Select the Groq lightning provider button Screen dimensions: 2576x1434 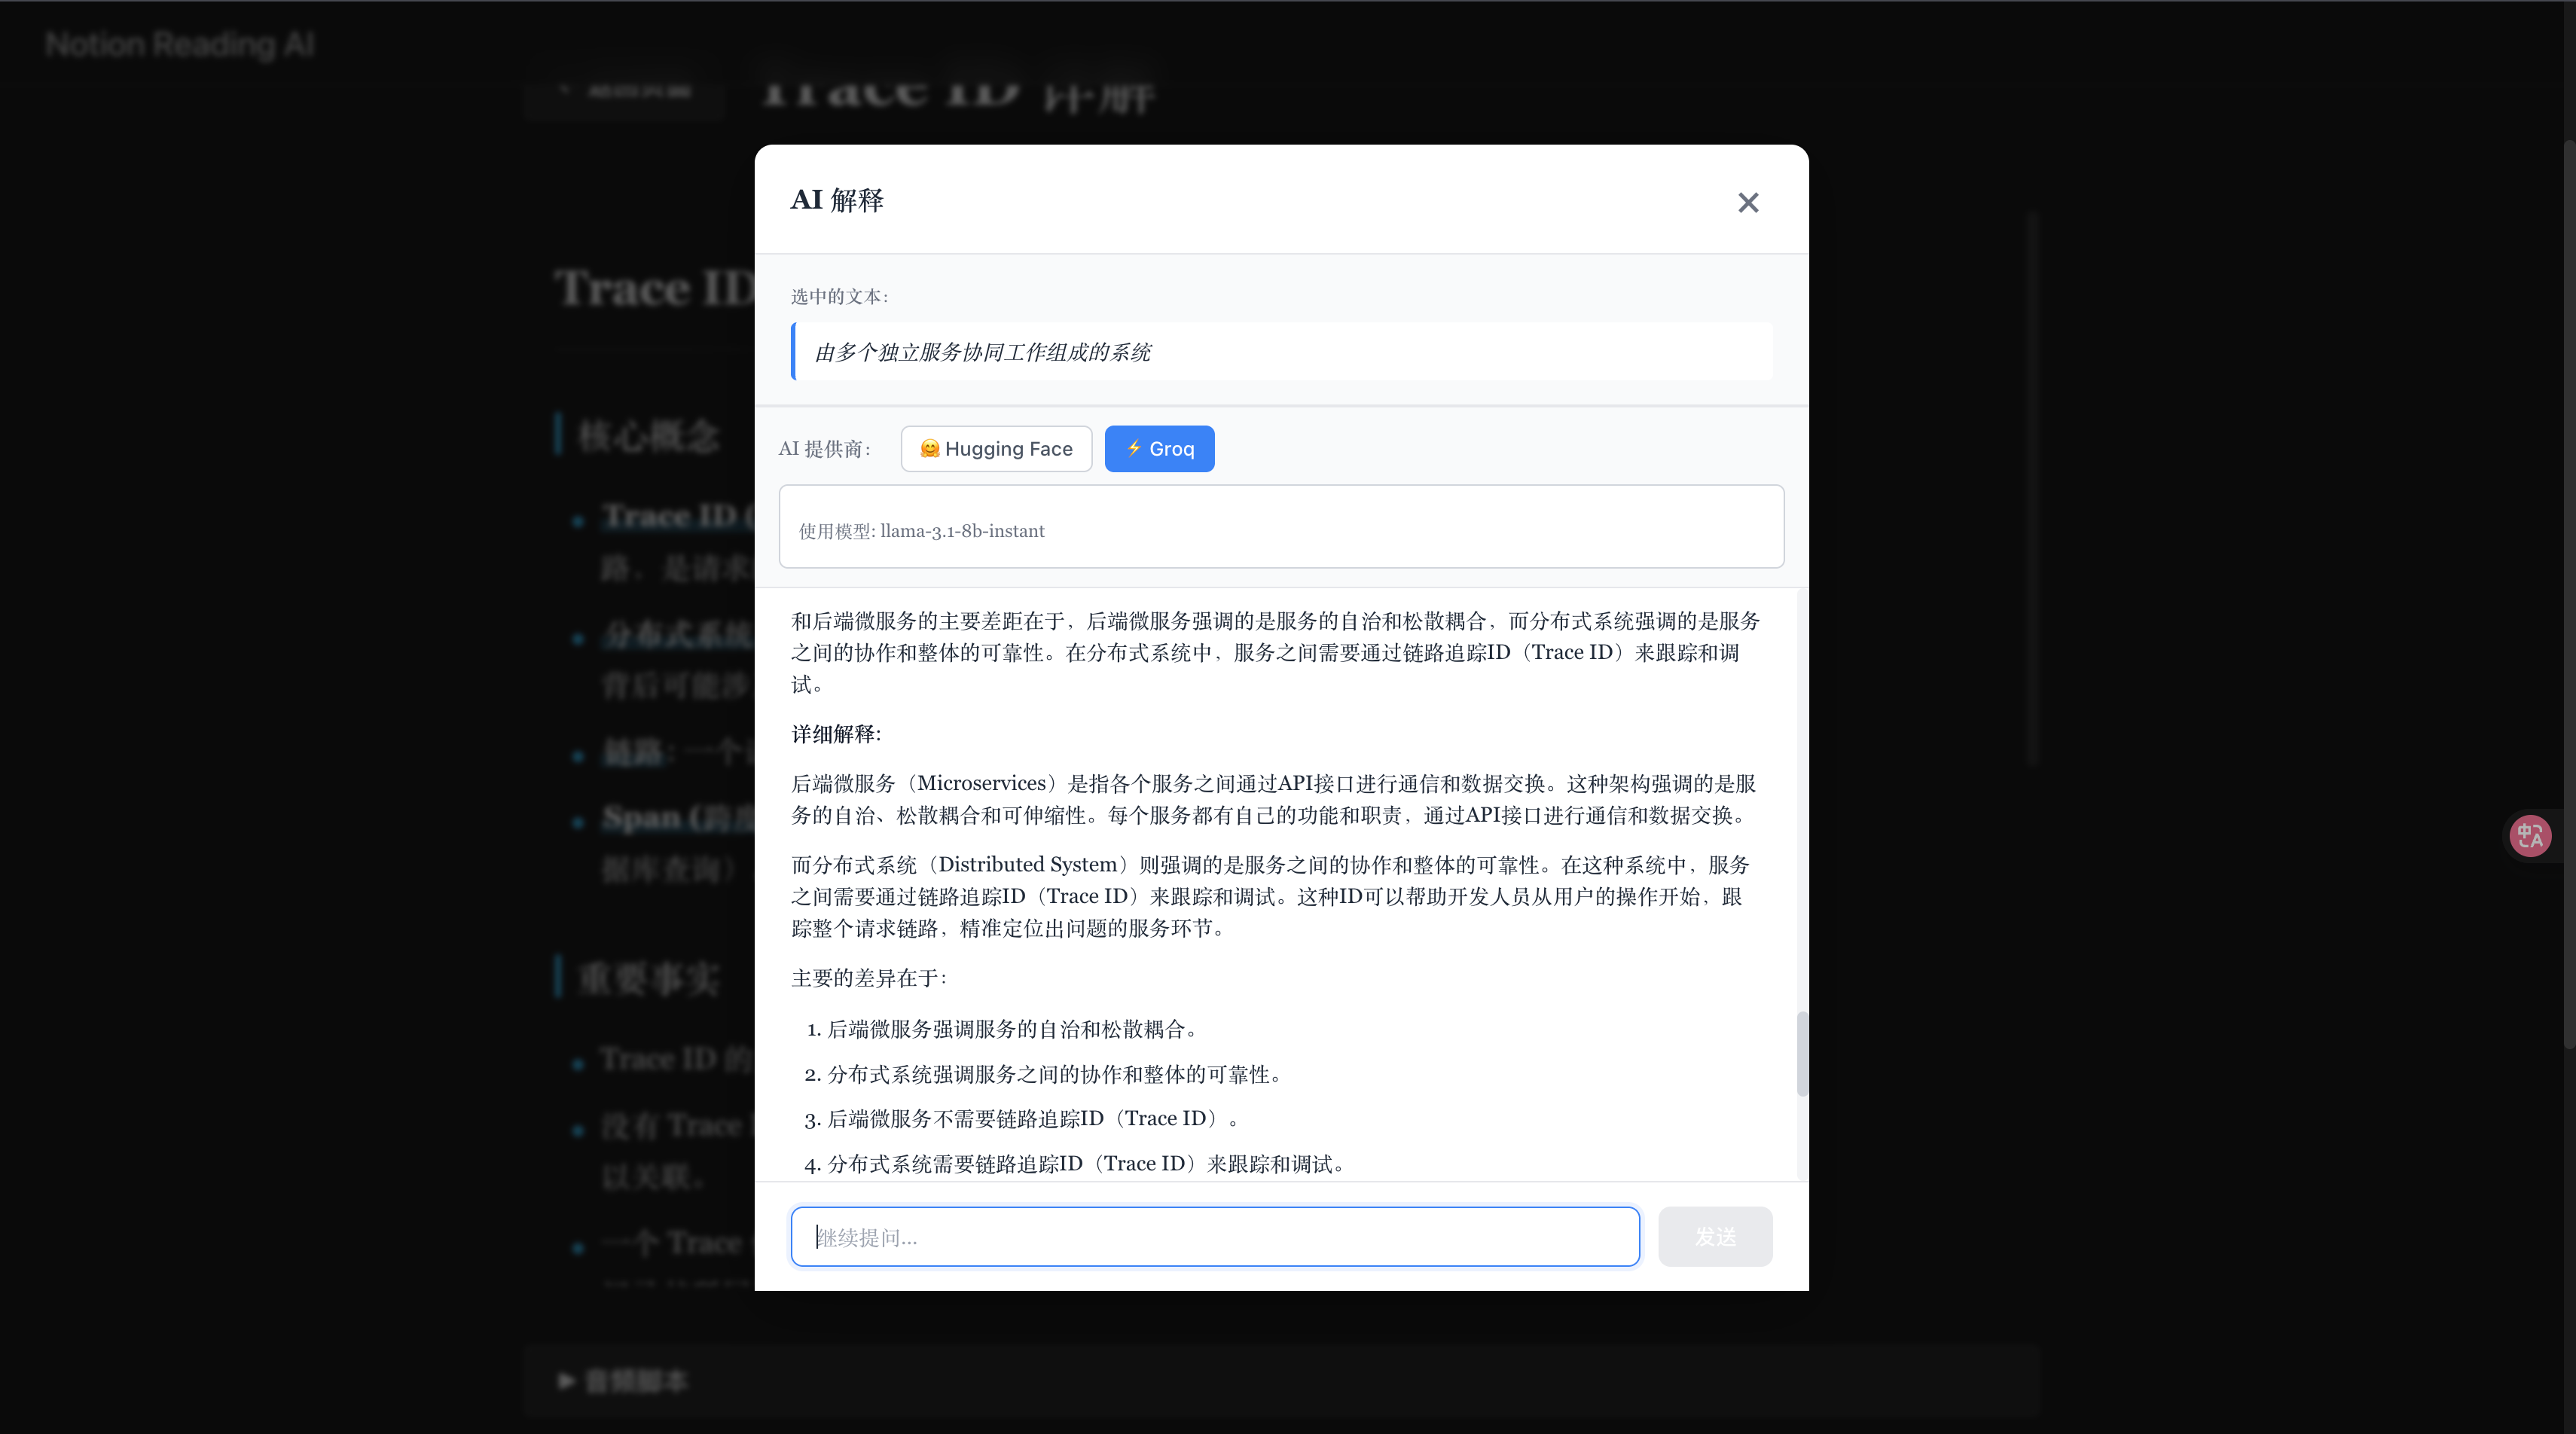tap(1159, 449)
